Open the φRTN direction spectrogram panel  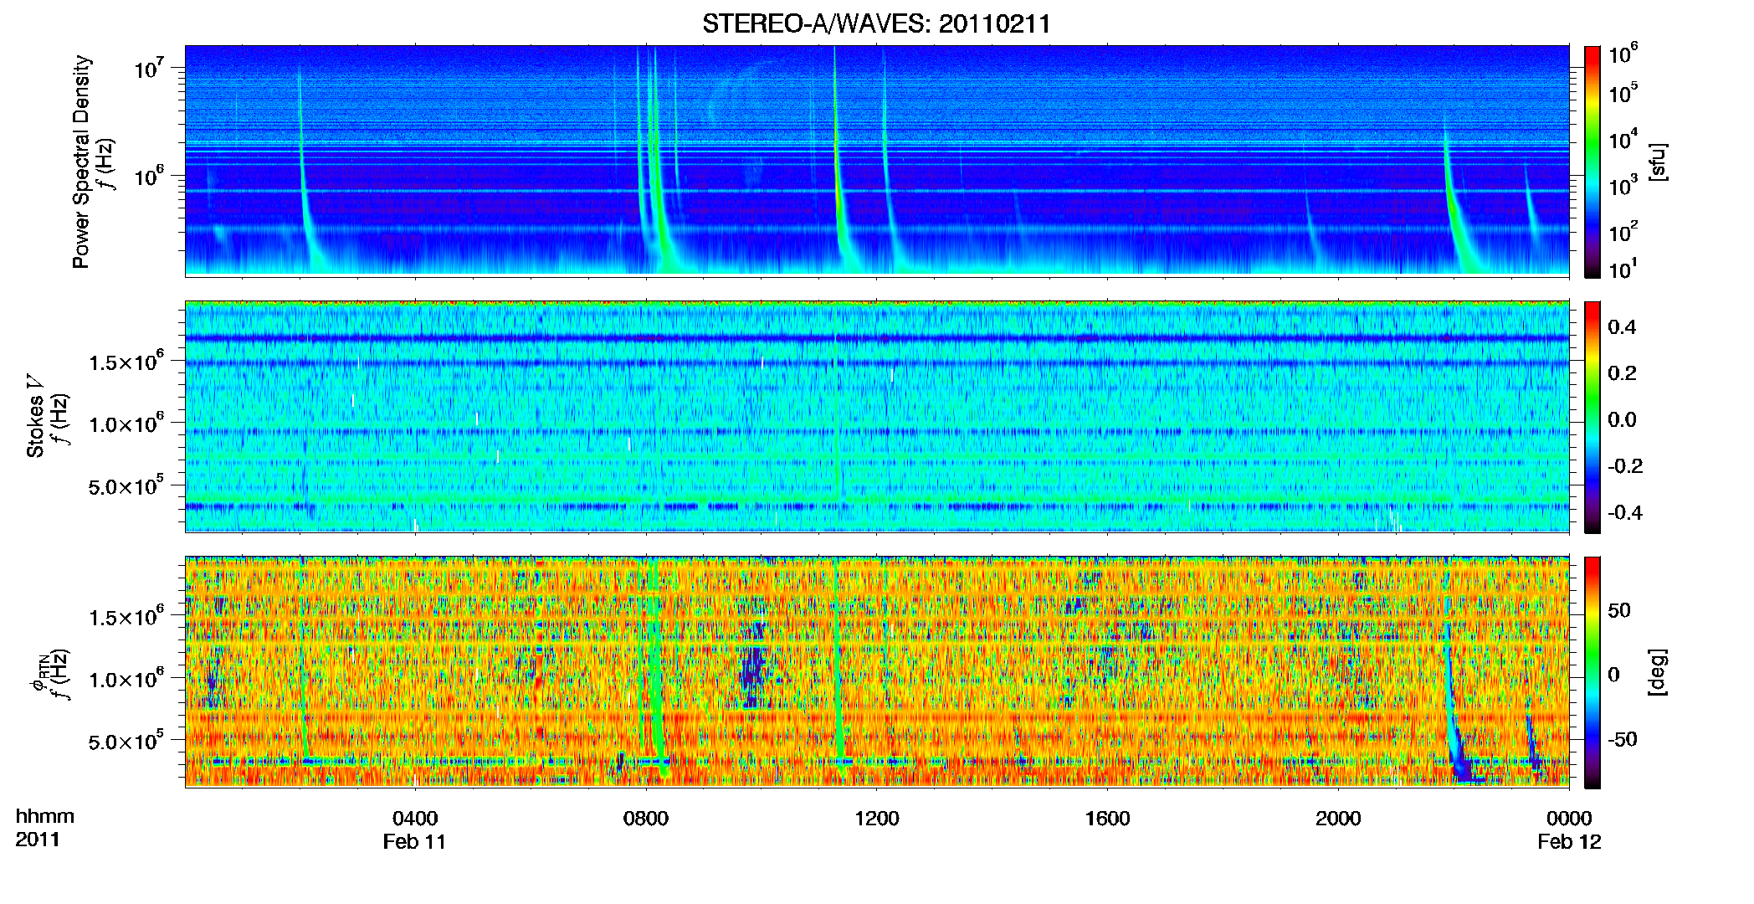pyautogui.click(x=877, y=672)
